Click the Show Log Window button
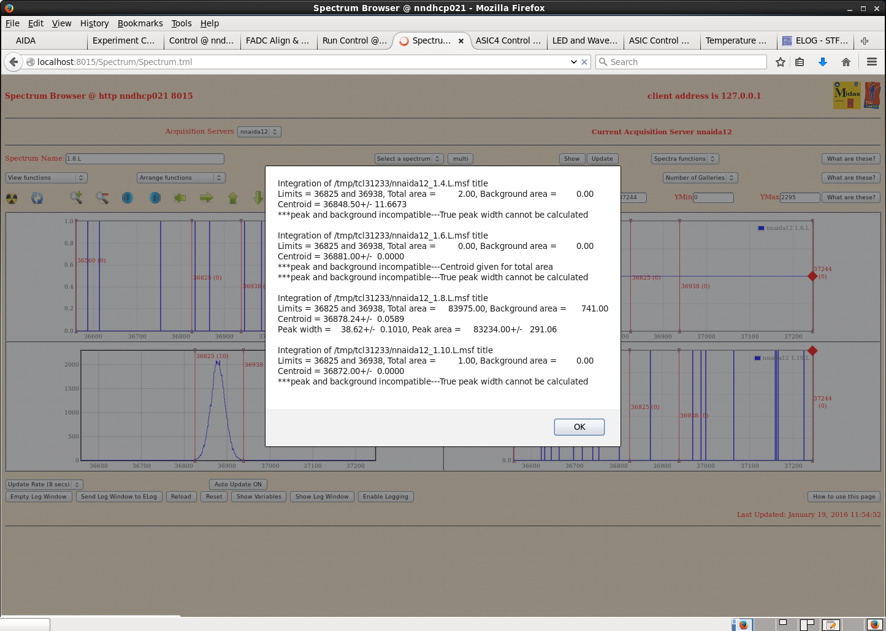Image resolution: width=886 pixels, height=631 pixels. pos(322,497)
